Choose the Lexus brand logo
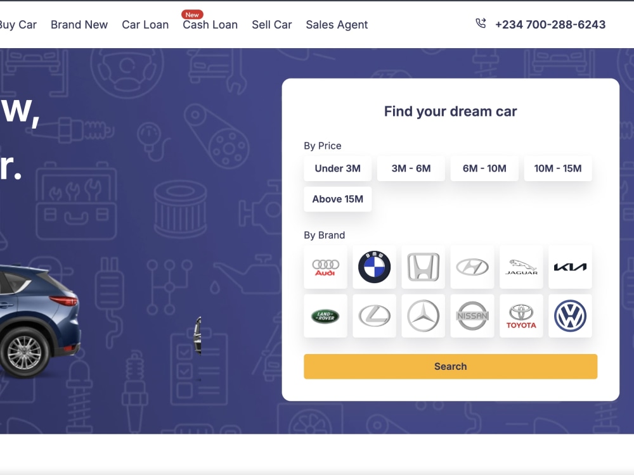 click(375, 316)
